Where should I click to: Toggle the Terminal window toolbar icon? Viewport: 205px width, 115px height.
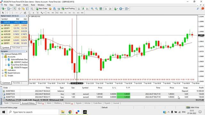pos(28,9)
